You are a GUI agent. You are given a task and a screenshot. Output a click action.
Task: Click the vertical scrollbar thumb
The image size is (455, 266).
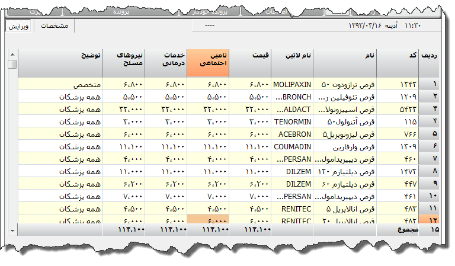coord(12,64)
